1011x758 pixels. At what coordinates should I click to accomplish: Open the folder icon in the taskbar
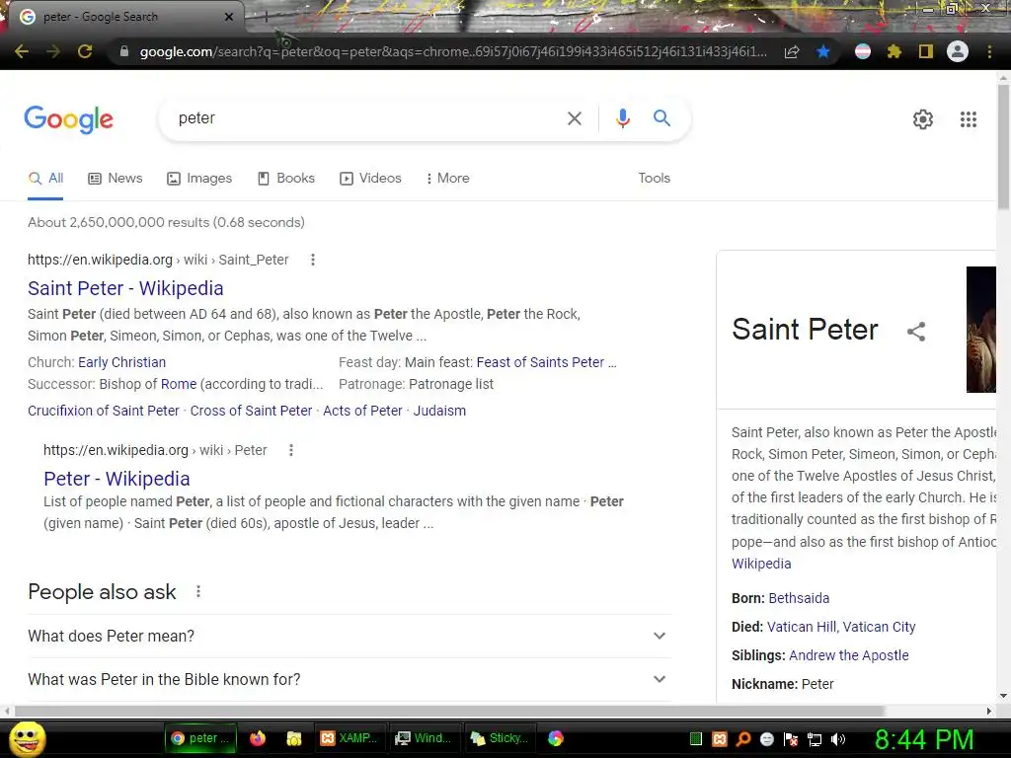[294, 738]
